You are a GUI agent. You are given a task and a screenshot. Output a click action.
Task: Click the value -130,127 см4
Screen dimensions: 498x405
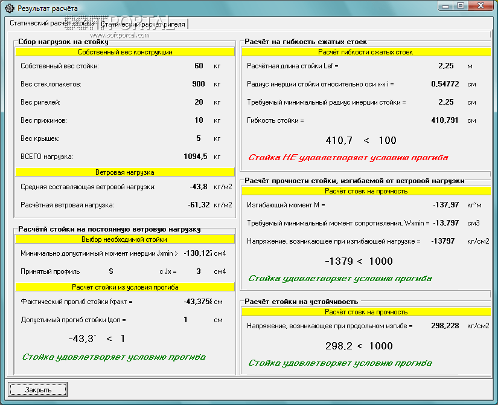pyautogui.click(x=198, y=253)
